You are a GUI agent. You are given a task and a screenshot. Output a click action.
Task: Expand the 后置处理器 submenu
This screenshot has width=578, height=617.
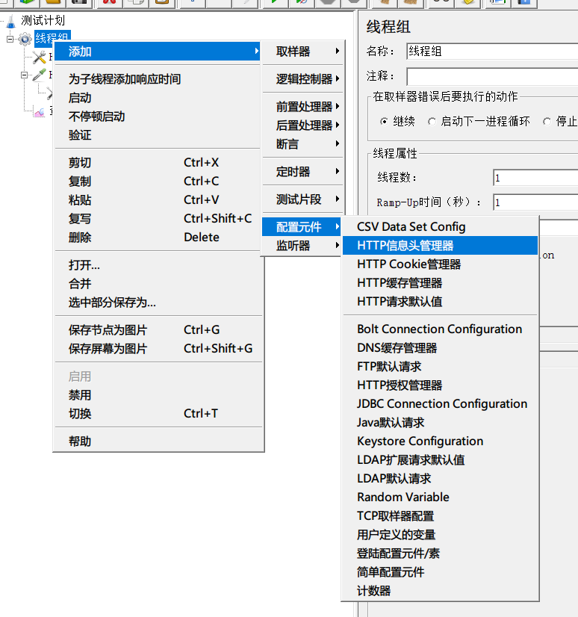(x=303, y=125)
